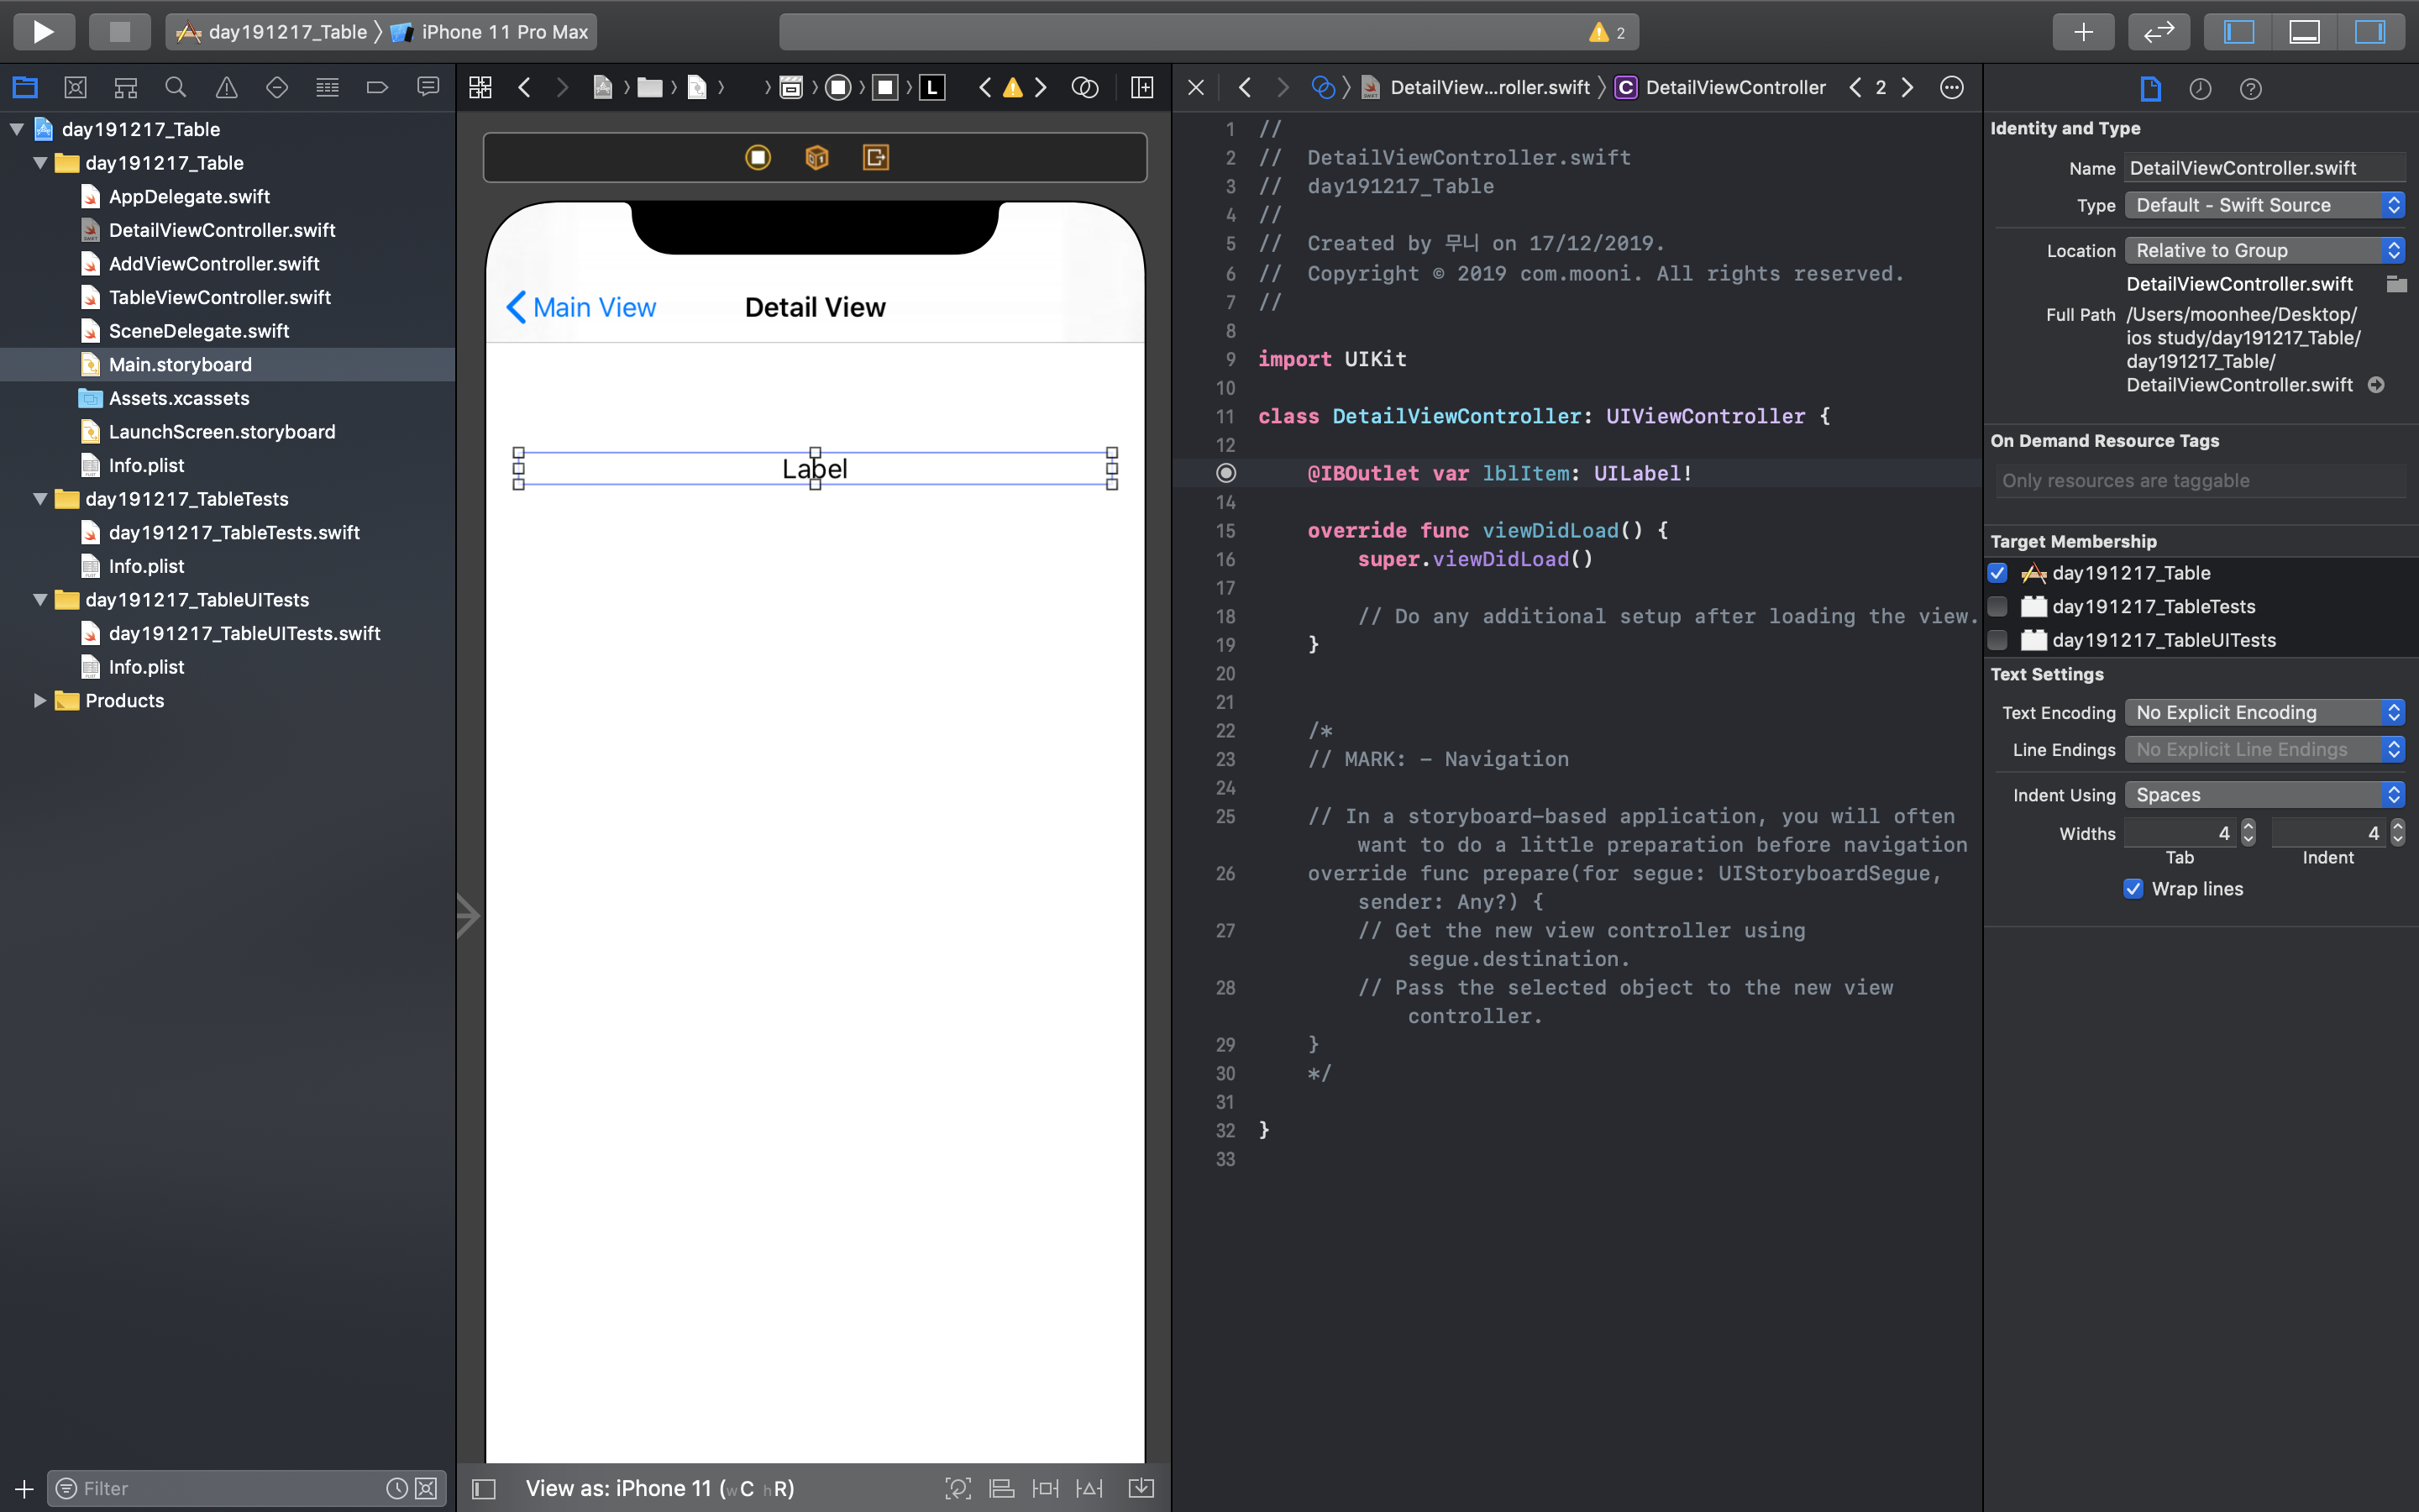Show the History inspector tab
This screenshot has width=2419, height=1512.
(2200, 89)
